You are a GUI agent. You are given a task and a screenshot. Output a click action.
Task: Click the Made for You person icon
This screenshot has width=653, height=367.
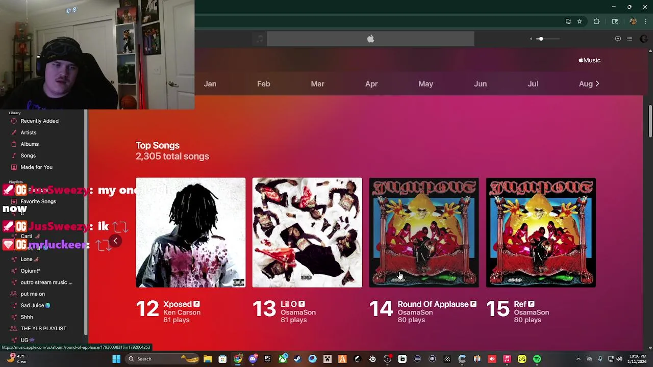14,167
